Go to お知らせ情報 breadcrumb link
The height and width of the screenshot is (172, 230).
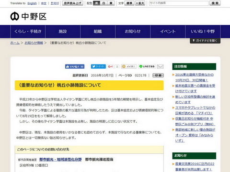pyautogui.click(x=34, y=43)
